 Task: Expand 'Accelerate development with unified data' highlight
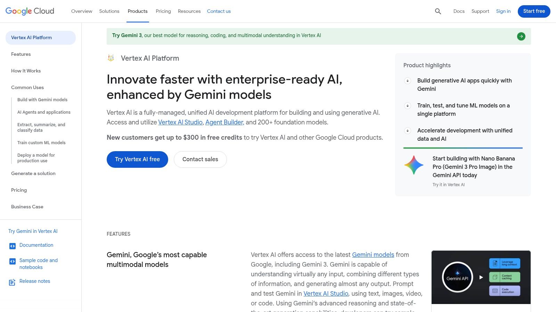[408, 131]
